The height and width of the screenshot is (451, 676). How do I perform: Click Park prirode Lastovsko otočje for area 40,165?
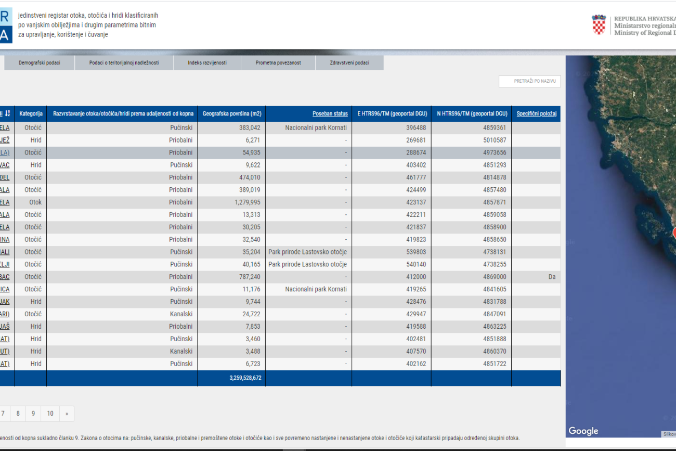click(307, 264)
